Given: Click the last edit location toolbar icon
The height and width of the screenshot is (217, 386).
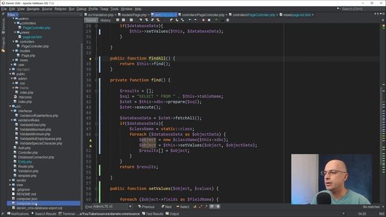Looking at the screenshot, I should tap(118, 20).
